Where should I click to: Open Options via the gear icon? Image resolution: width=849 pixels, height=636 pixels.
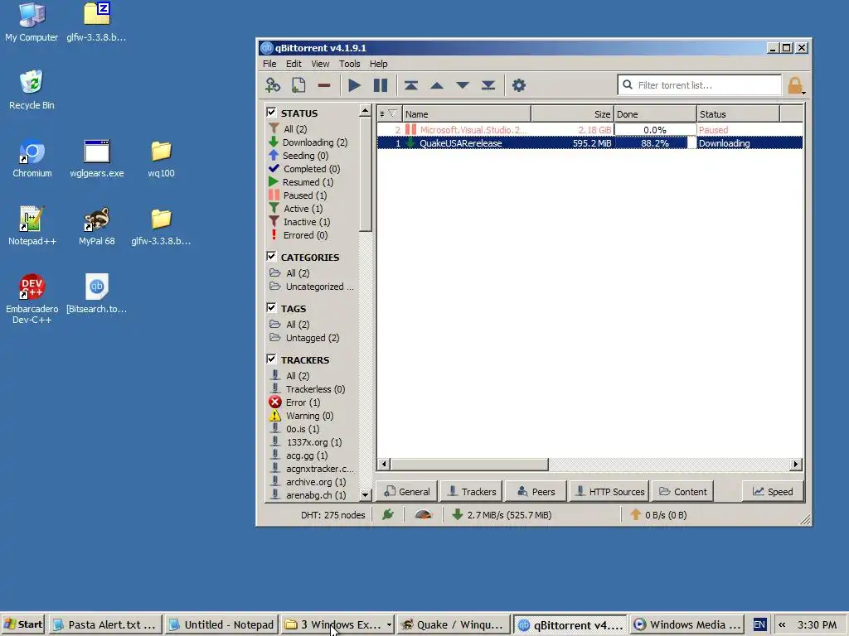519,85
